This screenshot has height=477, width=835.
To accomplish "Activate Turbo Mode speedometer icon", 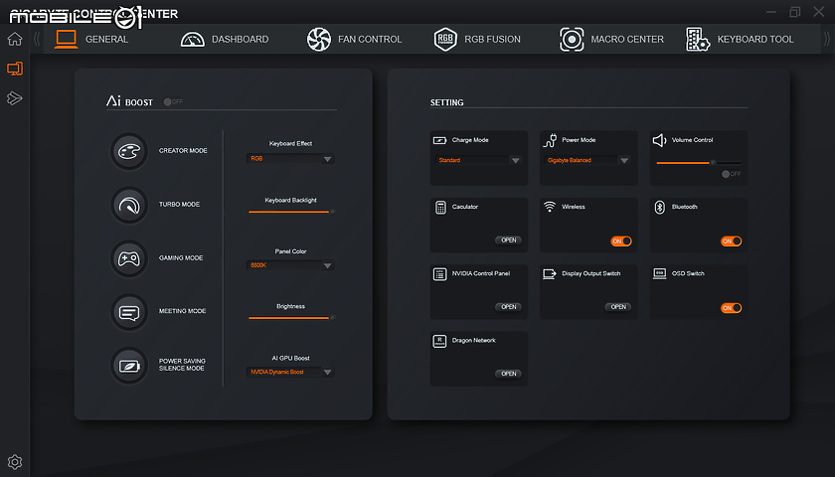I will coord(129,205).
